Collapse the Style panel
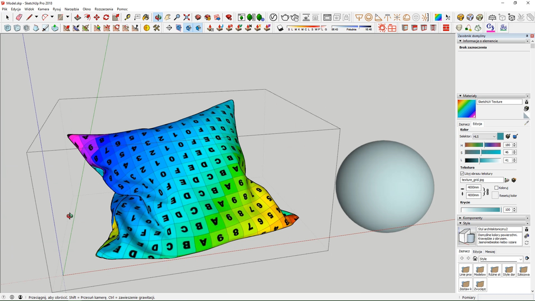This screenshot has width=535, height=301. pyautogui.click(x=461, y=223)
